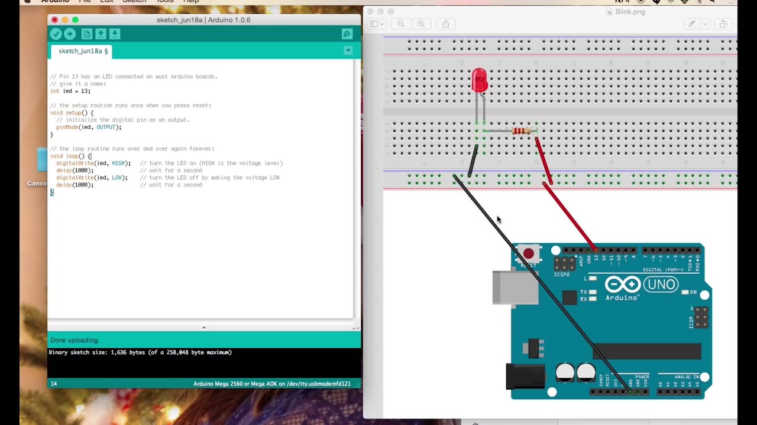The height and width of the screenshot is (425, 757).
Task: Rotate the image with Preview's rotate button
Action: (723, 24)
